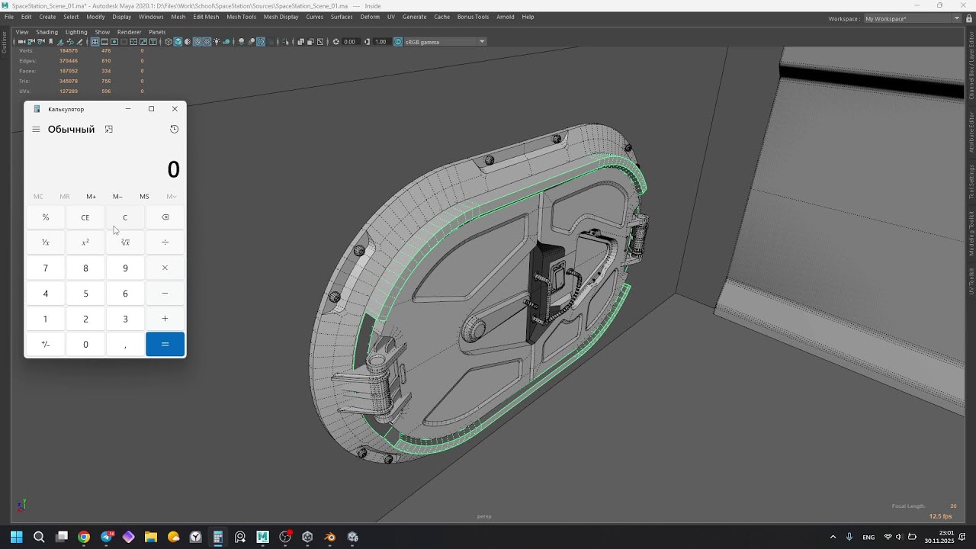The width and height of the screenshot is (976, 549).
Task: Open the Deform menu
Action: pyautogui.click(x=370, y=17)
